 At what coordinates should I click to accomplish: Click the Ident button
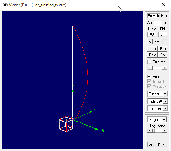pyautogui.click(x=152, y=49)
